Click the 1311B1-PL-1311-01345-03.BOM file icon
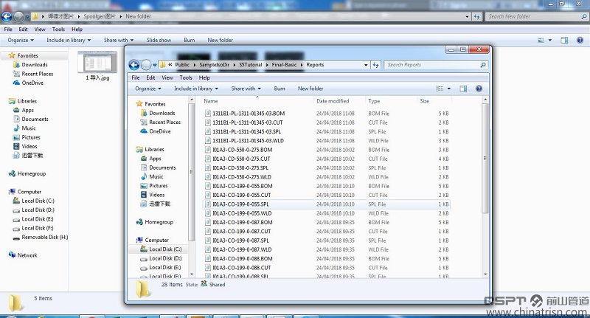 (x=208, y=114)
